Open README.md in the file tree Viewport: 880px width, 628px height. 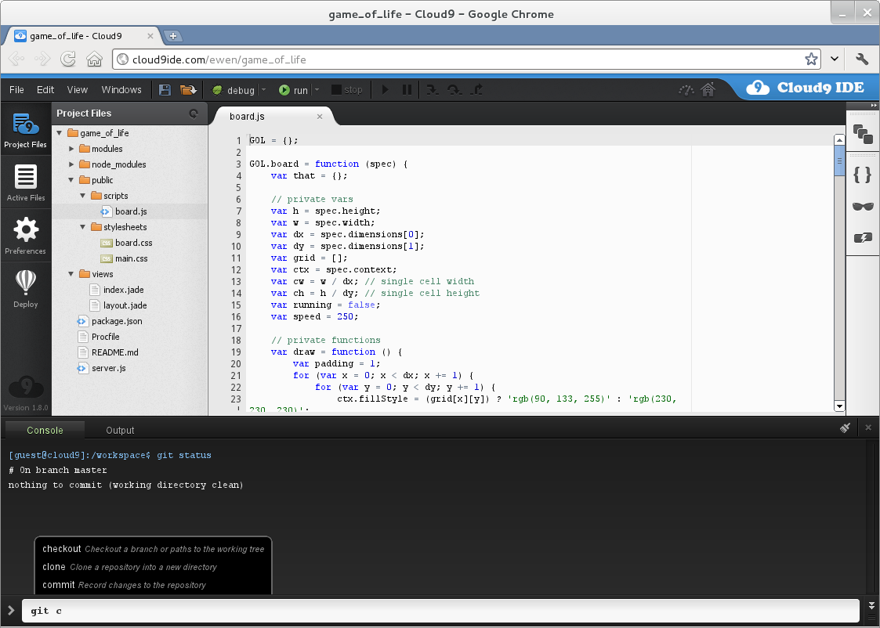tap(115, 352)
